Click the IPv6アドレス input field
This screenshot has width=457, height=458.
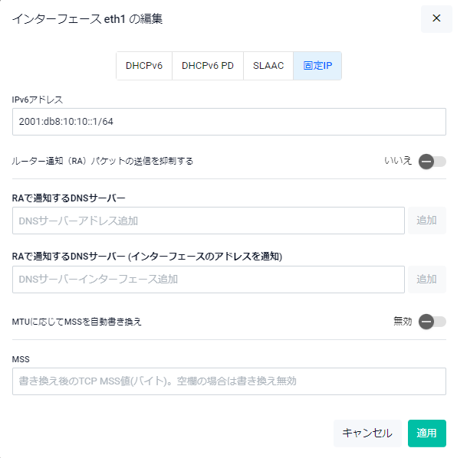[229, 122]
